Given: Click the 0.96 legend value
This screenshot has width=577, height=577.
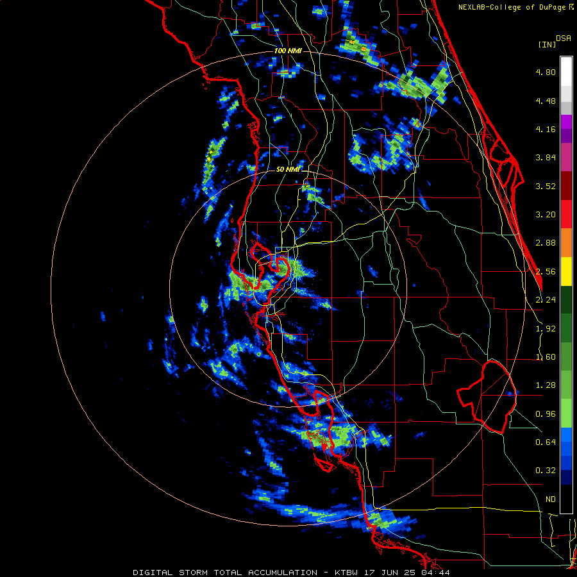Looking at the screenshot, I should pos(546,414).
